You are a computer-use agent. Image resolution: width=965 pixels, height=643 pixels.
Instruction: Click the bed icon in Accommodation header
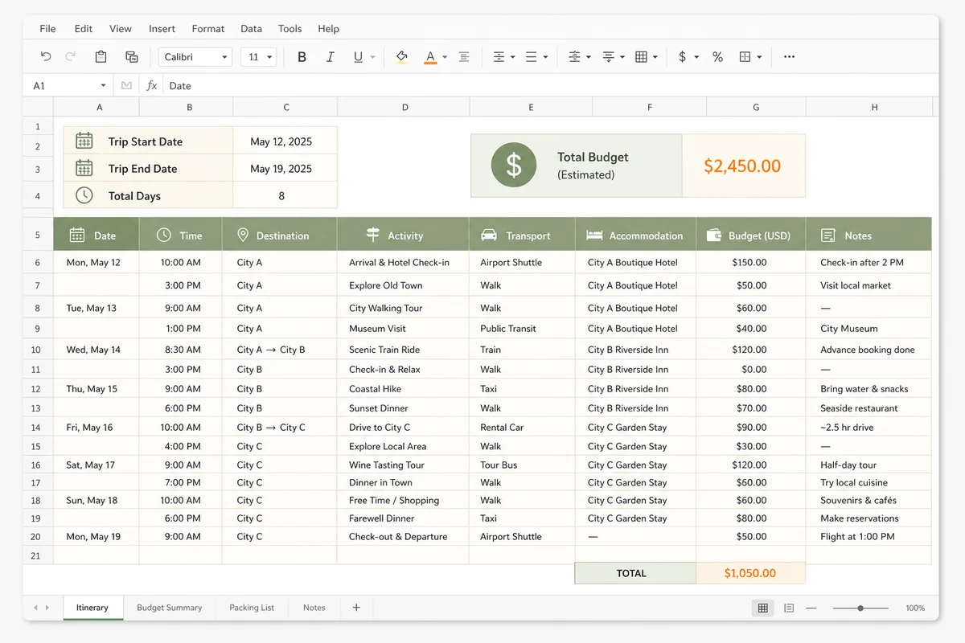[594, 235]
